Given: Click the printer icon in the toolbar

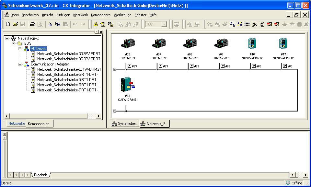Looking at the screenshot, I should pos(32,24).
